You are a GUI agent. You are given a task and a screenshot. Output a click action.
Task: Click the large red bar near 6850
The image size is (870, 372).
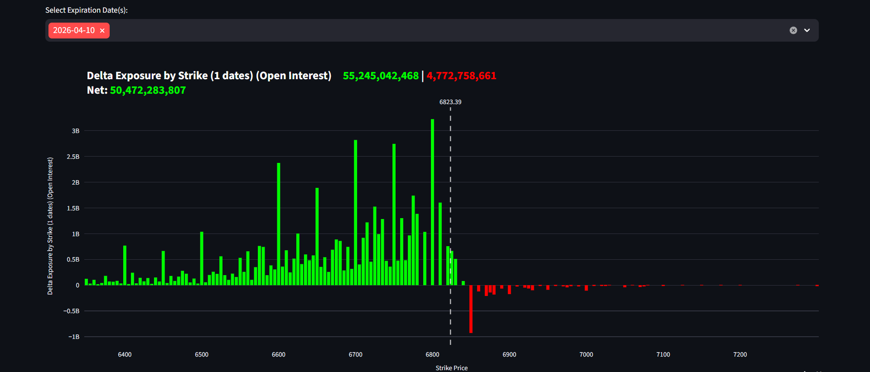point(471,309)
